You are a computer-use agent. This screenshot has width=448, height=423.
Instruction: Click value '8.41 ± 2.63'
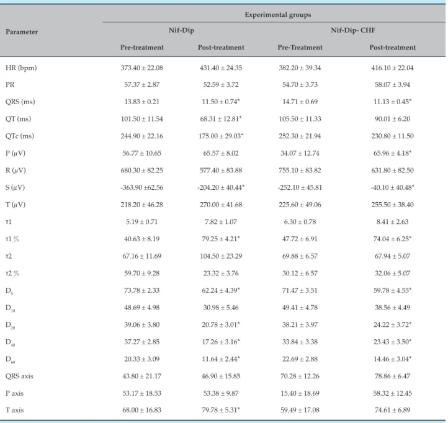pyautogui.click(x=392, y=221)
